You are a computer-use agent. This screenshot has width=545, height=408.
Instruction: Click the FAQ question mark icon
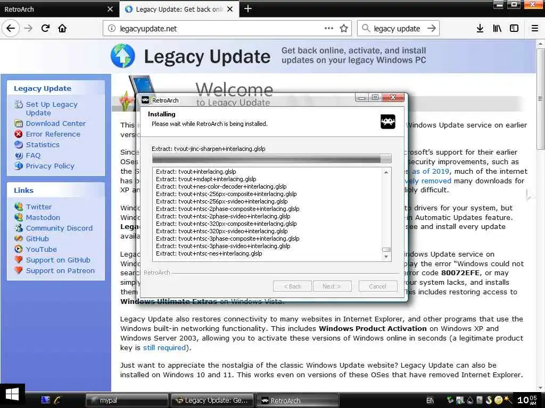coord(19,156)
